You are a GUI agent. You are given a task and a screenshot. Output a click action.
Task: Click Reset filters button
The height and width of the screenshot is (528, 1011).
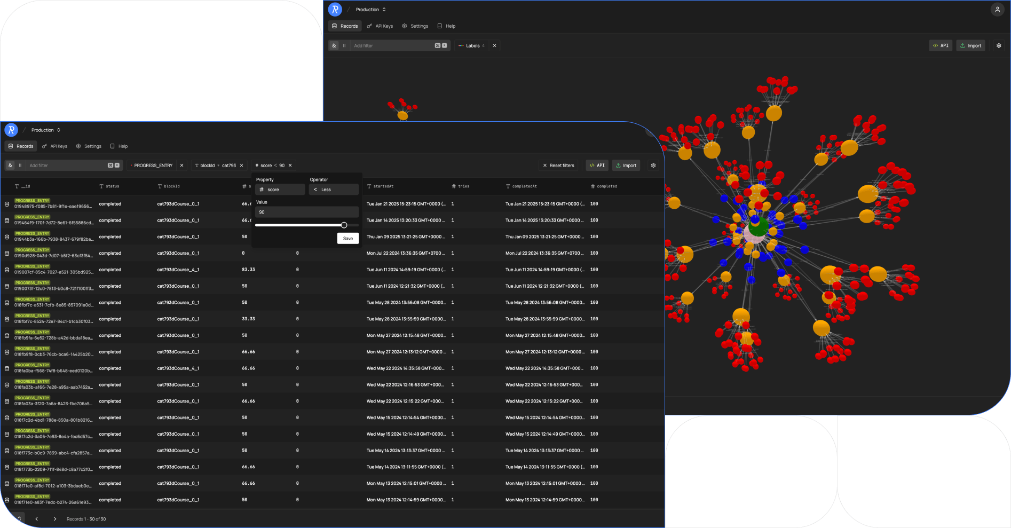coord(559,166)
